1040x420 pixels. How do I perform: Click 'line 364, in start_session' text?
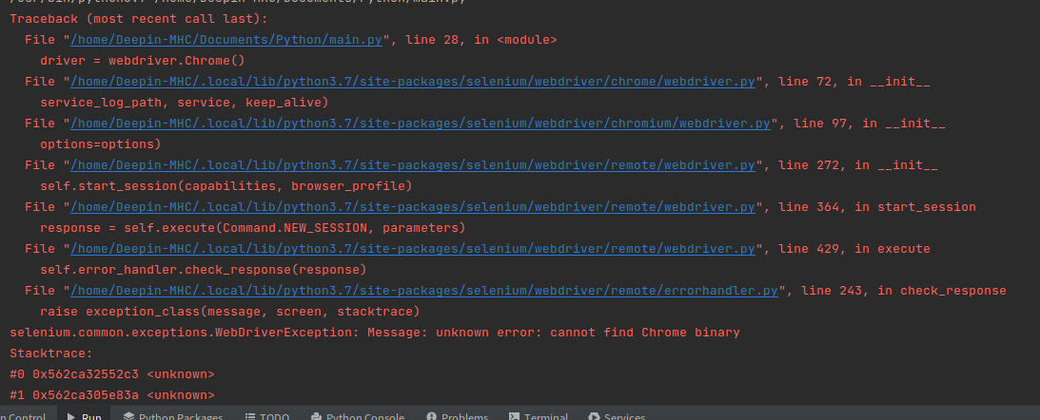(x=877, y=207)
